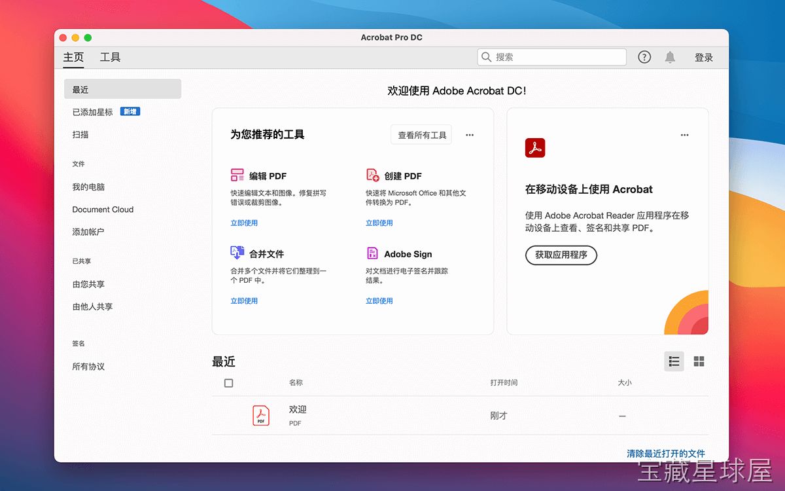This screenshot has width=785, height=491.
Task: Click 立即使用 under 创建 PDF
Action: click(x=379, y=223)
